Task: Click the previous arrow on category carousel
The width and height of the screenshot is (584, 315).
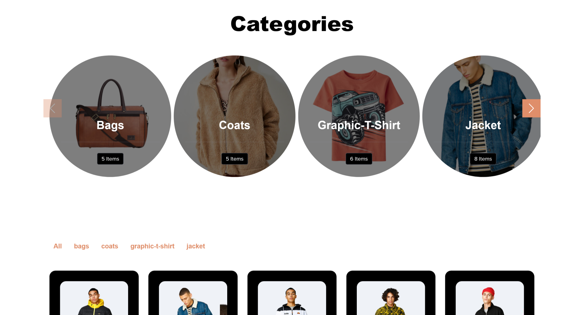Action: [x=53, y=108]
